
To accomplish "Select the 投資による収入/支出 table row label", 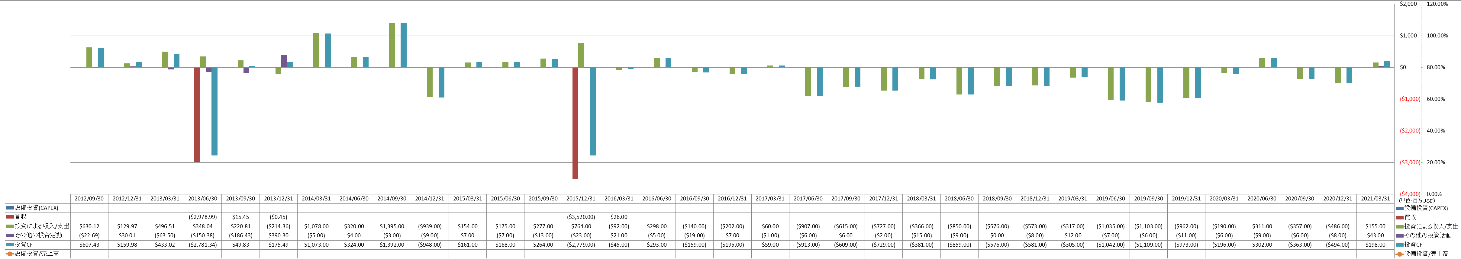I will click(x=41, y=226).
